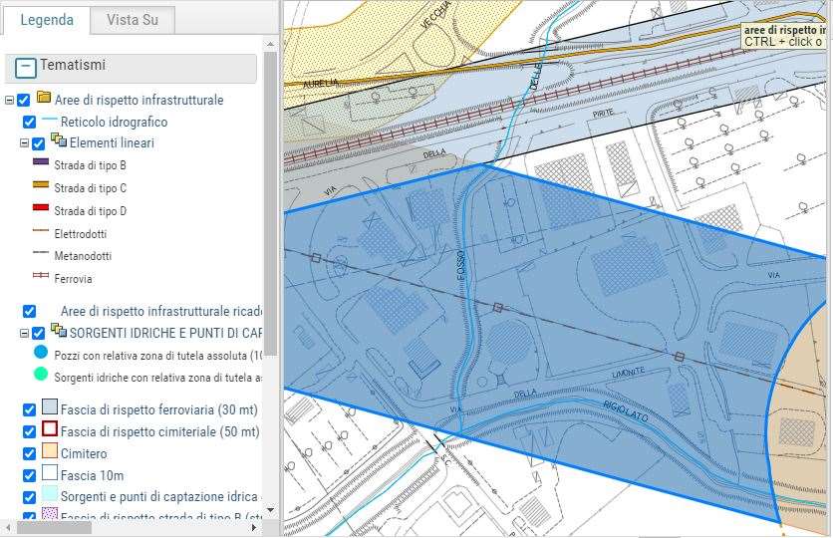Click the Fascia di rispetto cimiteriale red swatch

click(x=50, y=428)
